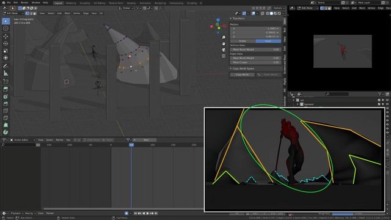This screenshot has height=220, width=391.
Task: Switch to the UV Editing workspace tab
Action: point(99,3)
